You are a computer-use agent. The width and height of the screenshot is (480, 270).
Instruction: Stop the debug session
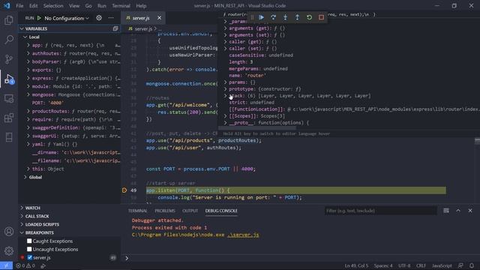tap(321, 17)
